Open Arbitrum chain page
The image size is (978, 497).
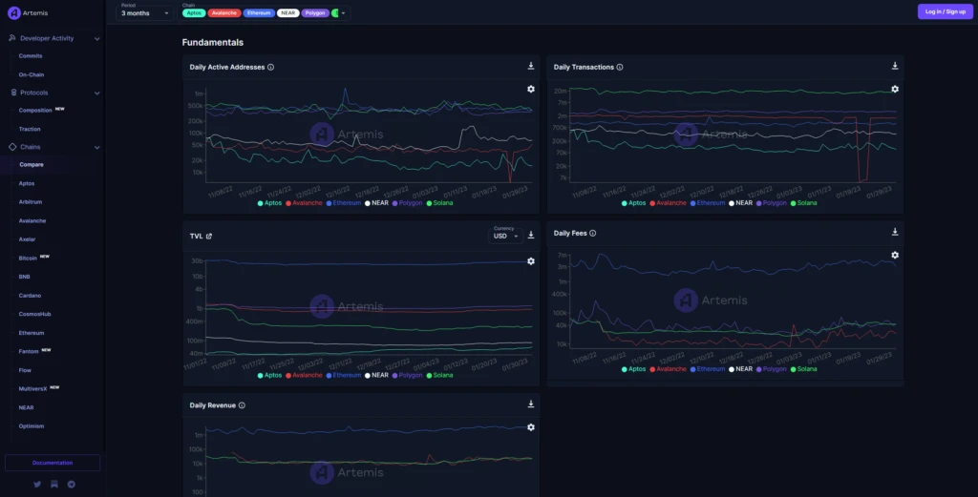click(x=31, y=202)
